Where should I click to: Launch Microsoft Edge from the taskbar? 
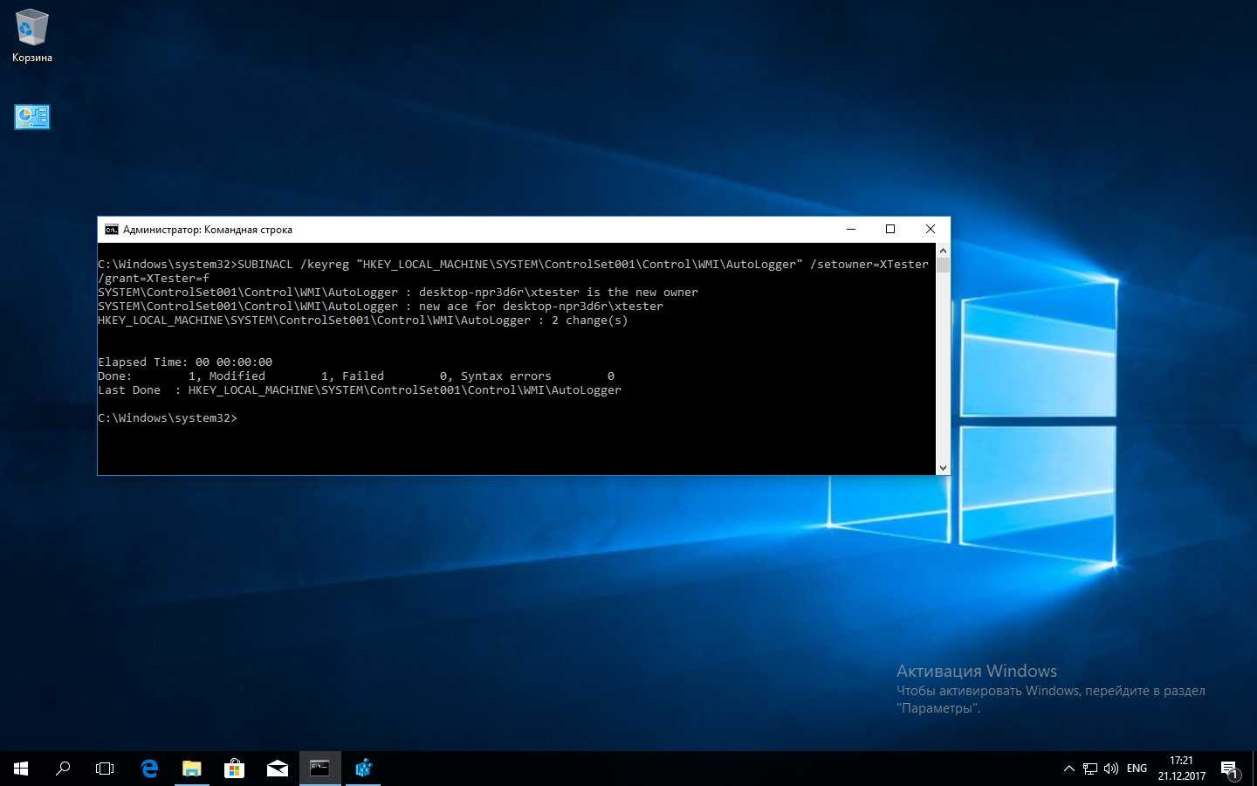149,769
